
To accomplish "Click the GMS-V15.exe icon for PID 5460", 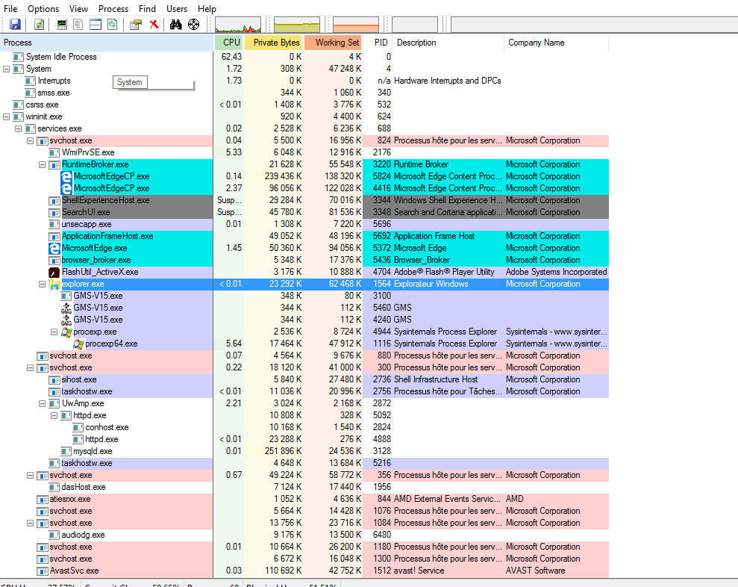I will click(x=66, y=308).
